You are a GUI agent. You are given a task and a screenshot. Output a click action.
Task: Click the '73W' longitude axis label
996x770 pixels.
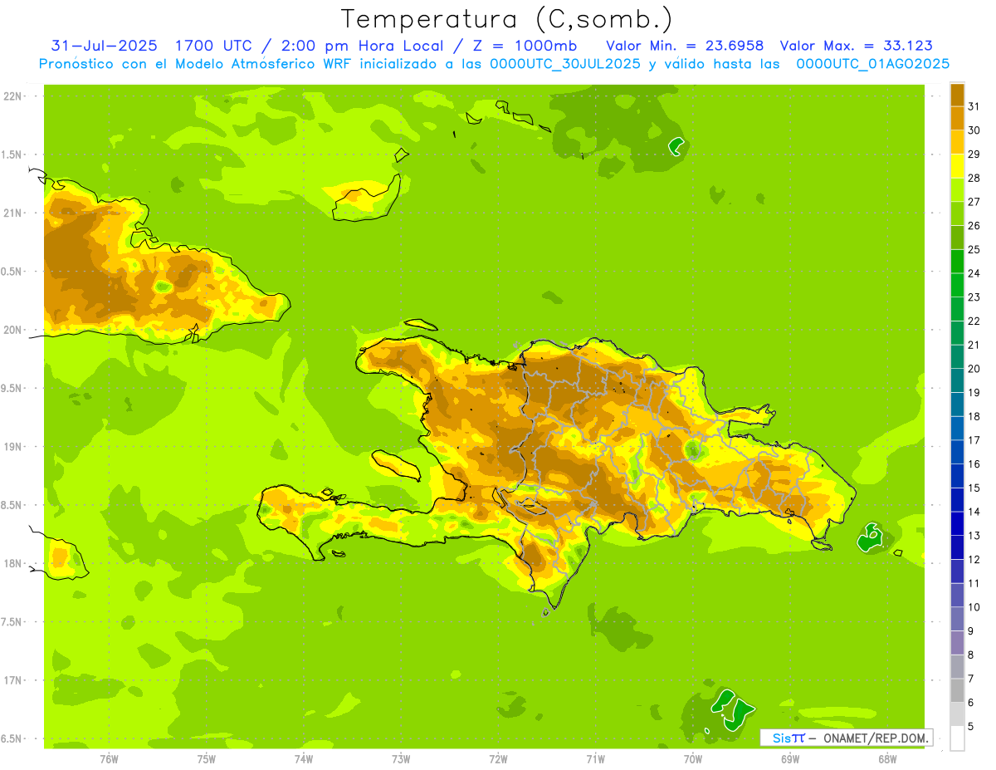click(x=401, y=759)
